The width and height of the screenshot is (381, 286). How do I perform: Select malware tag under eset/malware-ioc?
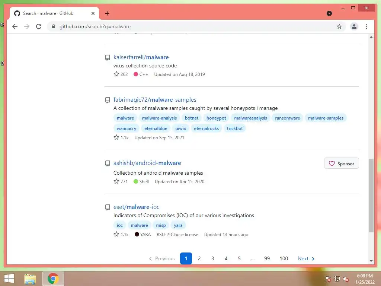139,225
